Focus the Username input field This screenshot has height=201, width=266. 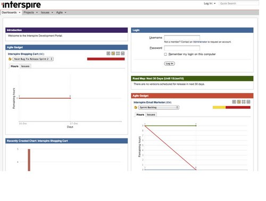click(182, 38)
